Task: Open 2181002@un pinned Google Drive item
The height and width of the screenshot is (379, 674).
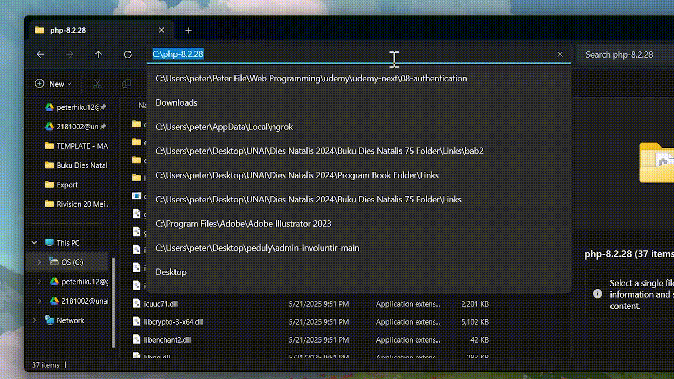Action: [75, 127]
